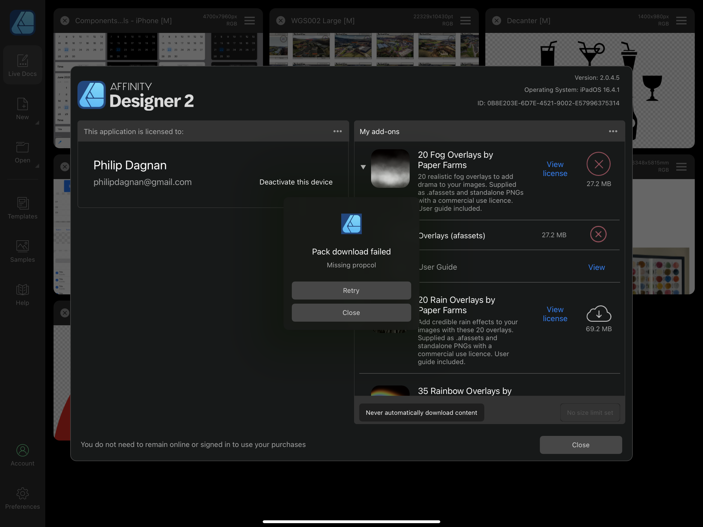Viewport: 703px width, 527px height.
Task: Open the Decanter document hamburger menu
Action: coord(681,21)
